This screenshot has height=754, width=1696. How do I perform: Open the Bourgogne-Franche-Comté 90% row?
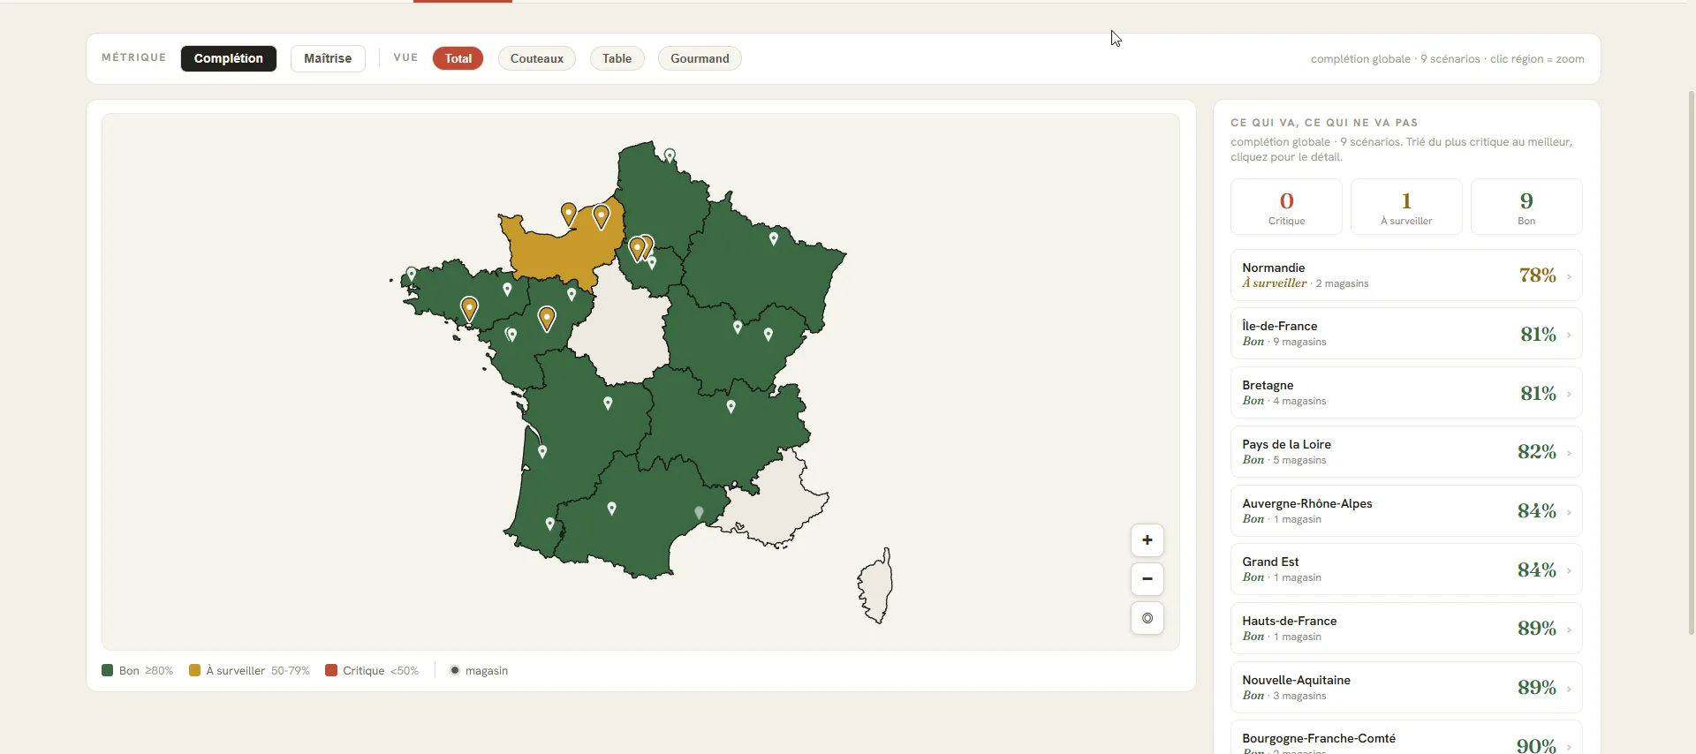[x=1406, y=737]
